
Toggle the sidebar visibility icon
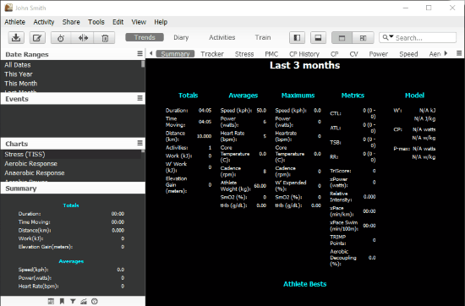point(297,38)
